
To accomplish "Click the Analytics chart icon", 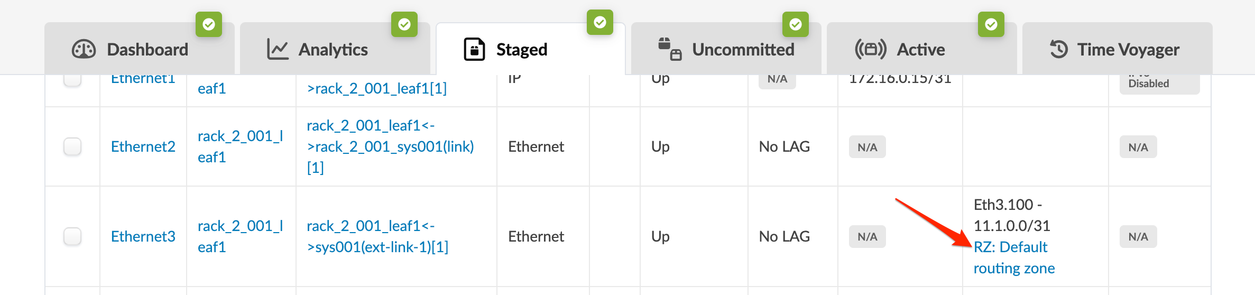I will click(278, 49).
